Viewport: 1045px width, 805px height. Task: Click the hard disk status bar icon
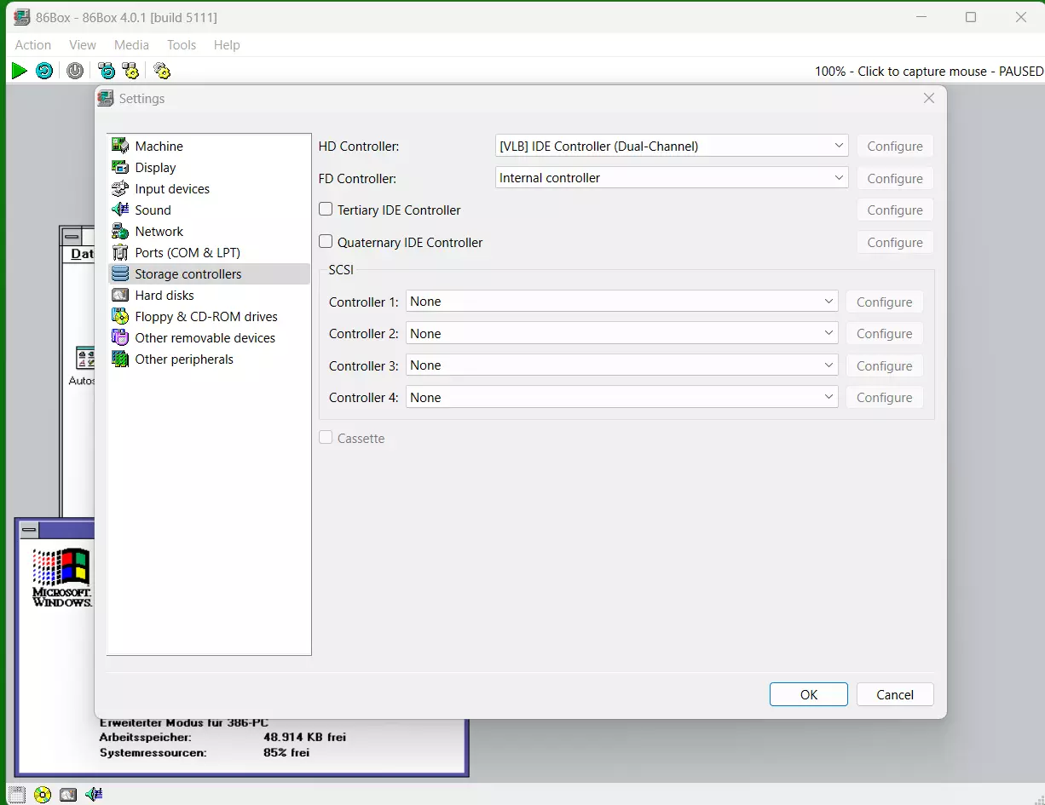point(68,795)
